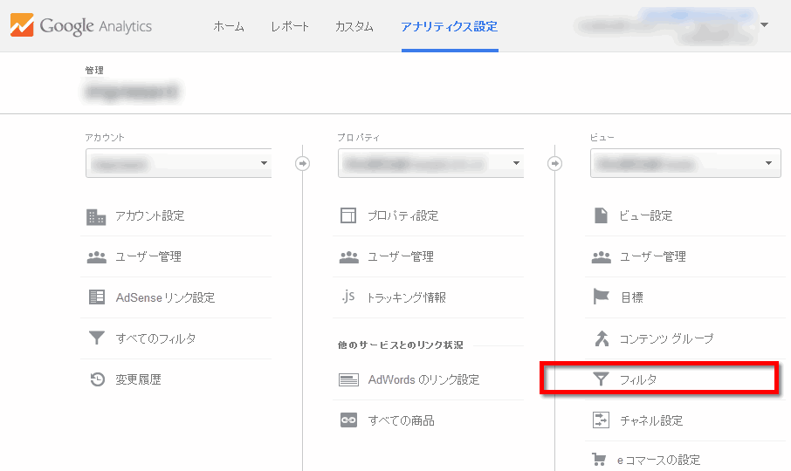Click the e コマースの設定 cart icon
The image size is (791, 471).
[601, 460]
